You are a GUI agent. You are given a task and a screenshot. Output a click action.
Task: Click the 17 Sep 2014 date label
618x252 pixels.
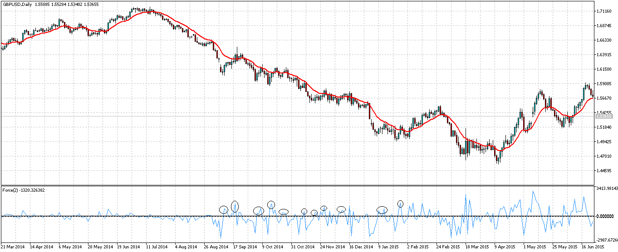tap(245, 247)
